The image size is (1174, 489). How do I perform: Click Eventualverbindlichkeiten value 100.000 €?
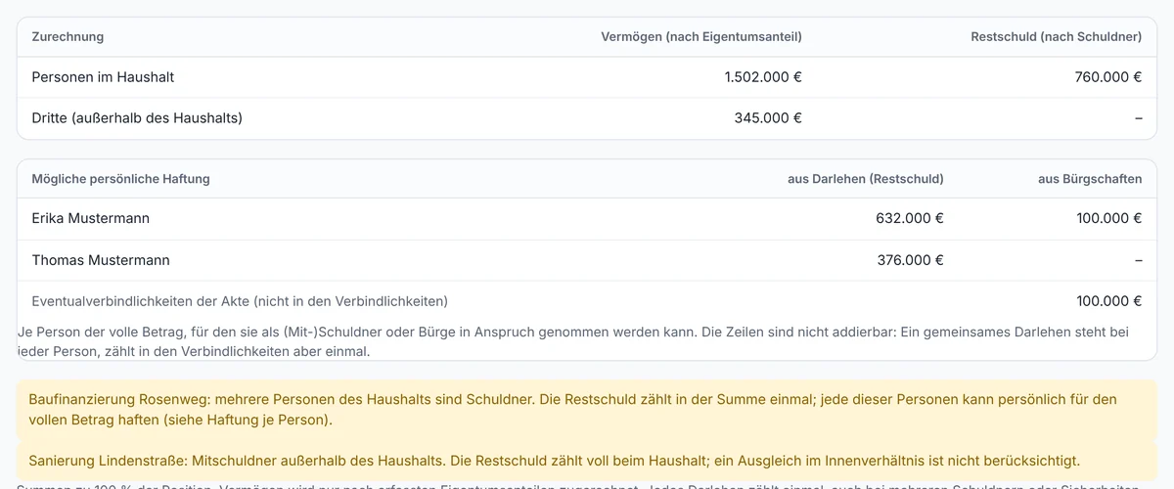1109,301
